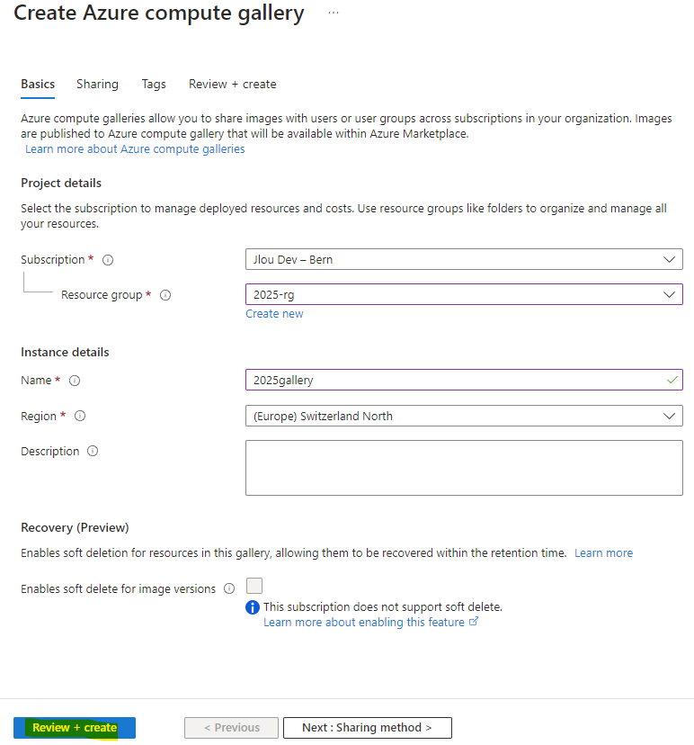Click the Create Azure compute gallery title
694x745 pixels.
[159, 13]
